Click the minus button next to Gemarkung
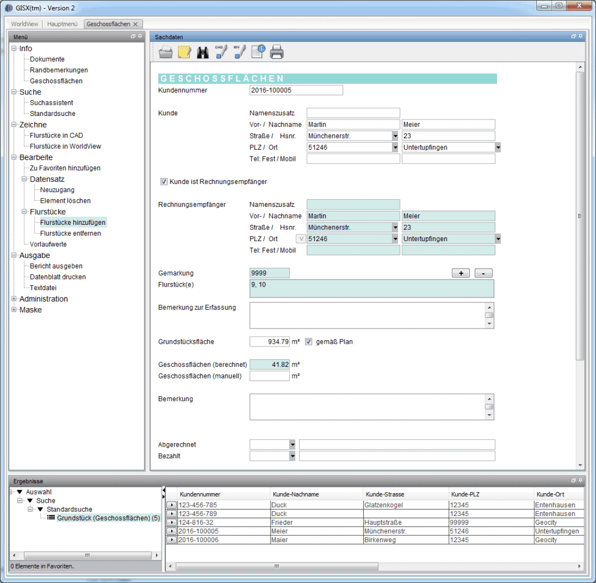 (x=484, y=273)
